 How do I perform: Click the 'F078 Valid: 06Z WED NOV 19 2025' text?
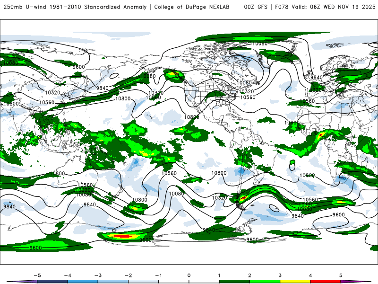(x=325, y=7)
